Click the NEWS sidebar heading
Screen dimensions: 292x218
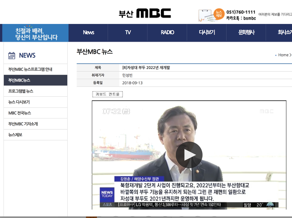click(x=27, y=56)
